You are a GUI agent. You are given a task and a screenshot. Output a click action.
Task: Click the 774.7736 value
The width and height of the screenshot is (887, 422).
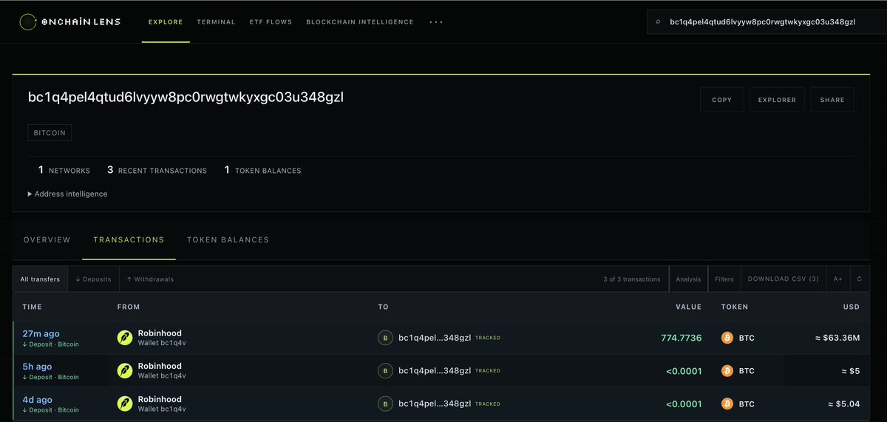click(x=682, y=338)
